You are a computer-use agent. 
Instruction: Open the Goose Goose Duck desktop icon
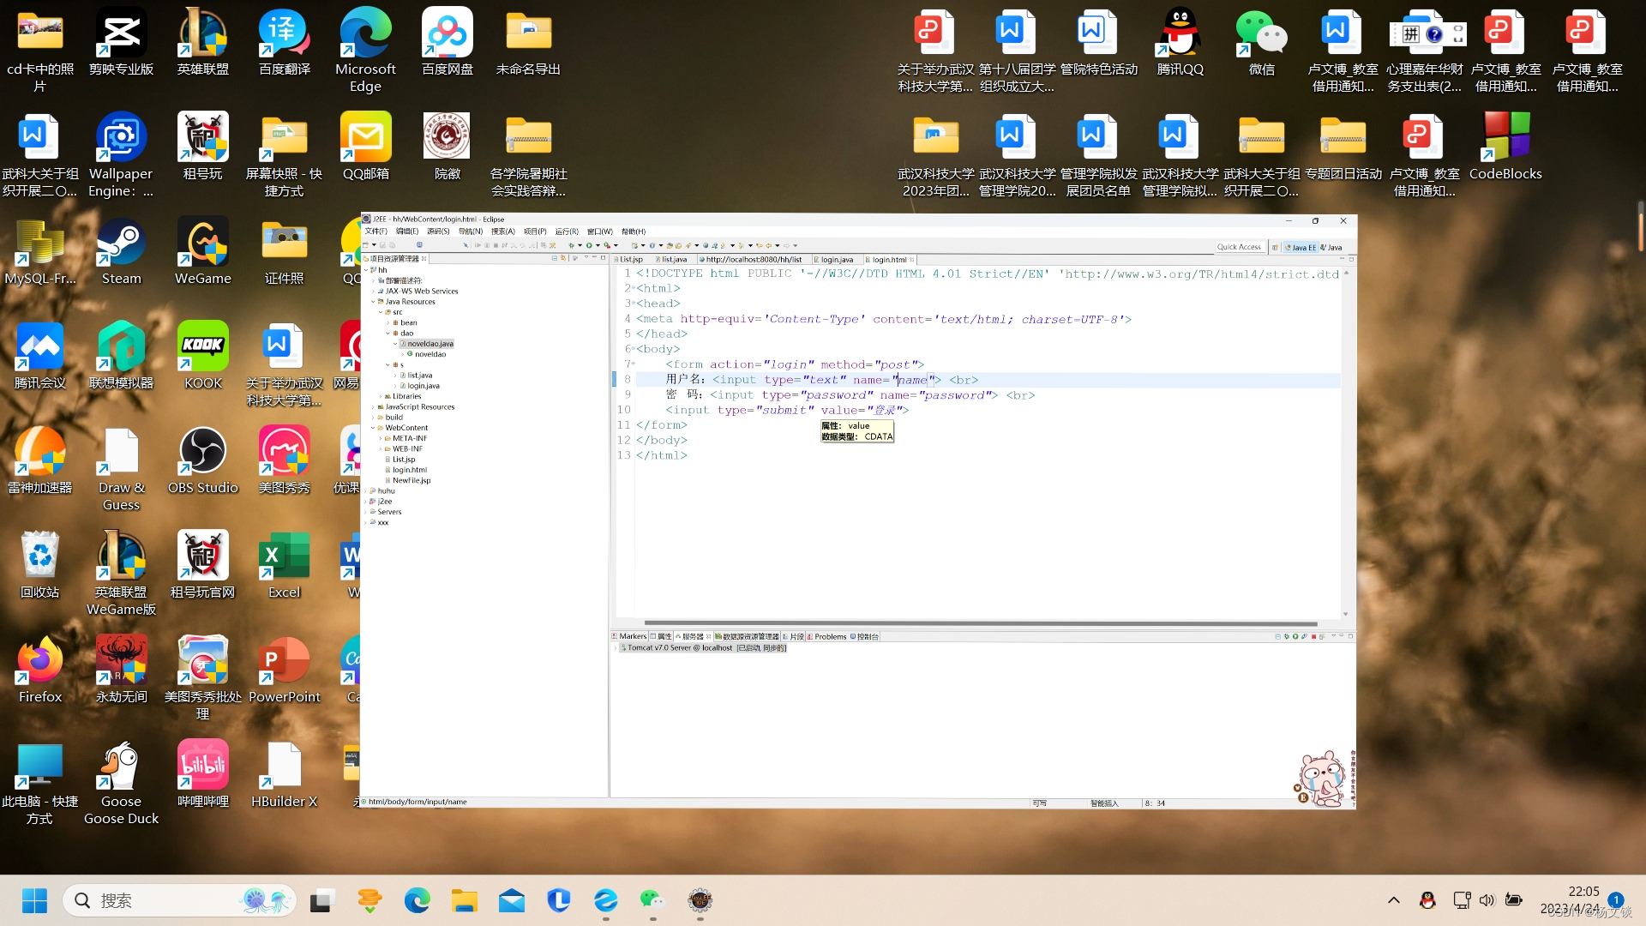122,784
